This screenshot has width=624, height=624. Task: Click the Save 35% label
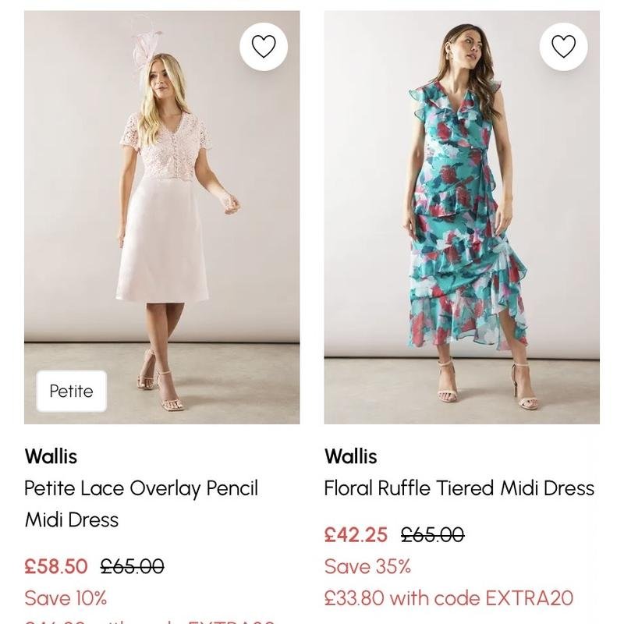pos(367,566)
